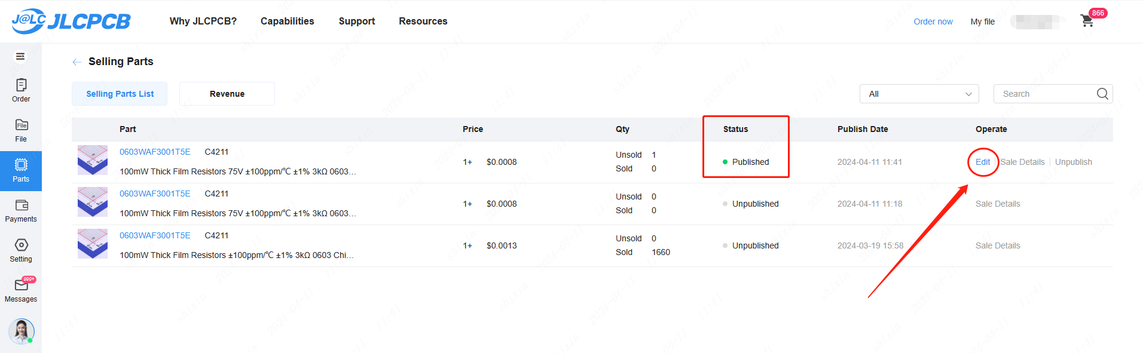Click the thumbnail of the Published part
Screen dimensions: 1143x353
tap(93, 160)
